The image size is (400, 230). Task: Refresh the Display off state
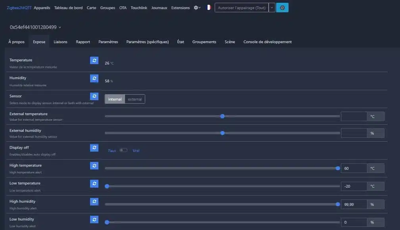point(94,148)
